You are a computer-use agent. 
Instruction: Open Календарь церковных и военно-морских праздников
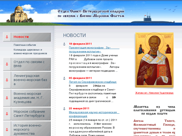(30, 52)
